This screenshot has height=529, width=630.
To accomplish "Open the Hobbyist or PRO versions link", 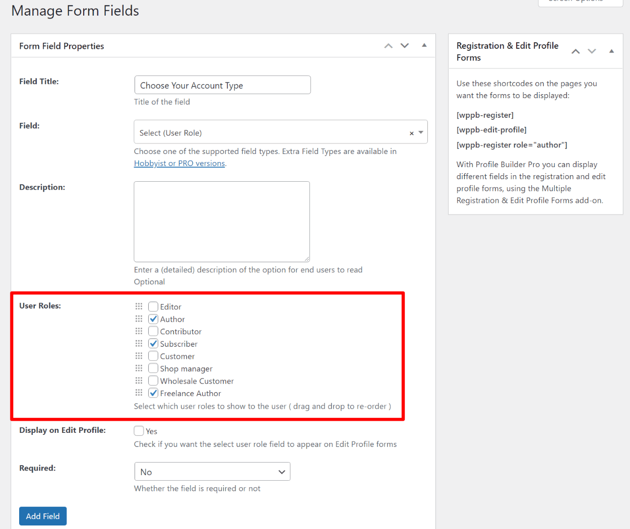I will tap(179, 163).
